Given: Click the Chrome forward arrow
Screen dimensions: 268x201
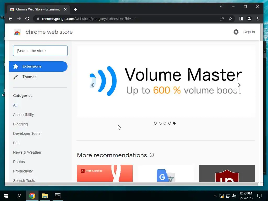Looking at the screenshot, I should click(x=19, y=19).
